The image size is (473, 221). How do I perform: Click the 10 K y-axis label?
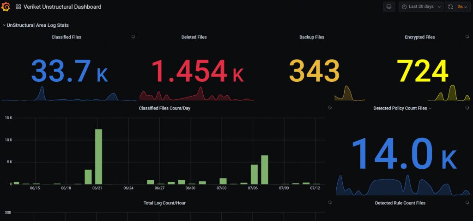pos(8,140)
